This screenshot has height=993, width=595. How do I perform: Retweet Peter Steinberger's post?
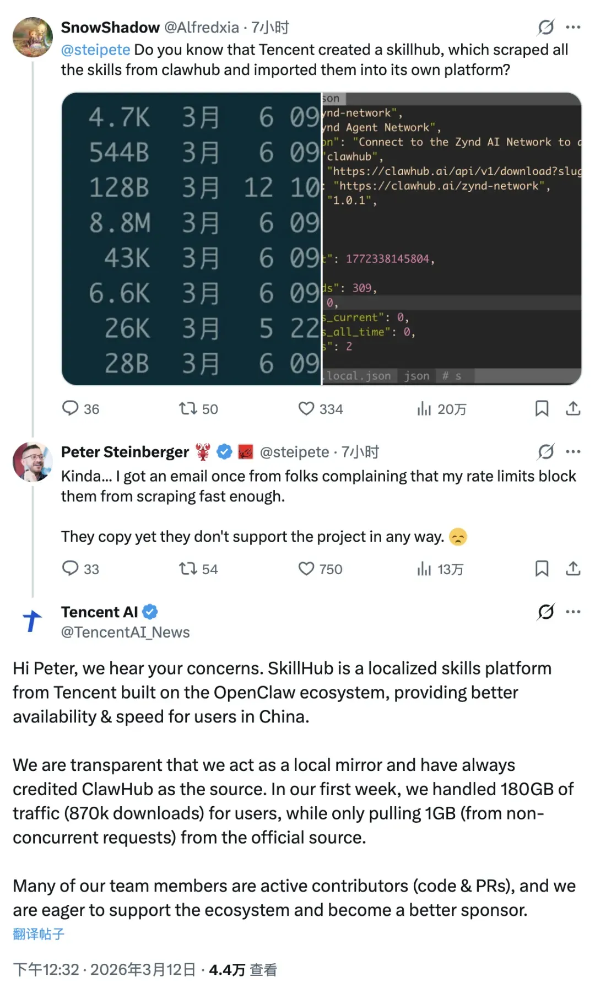click(188, 568)
